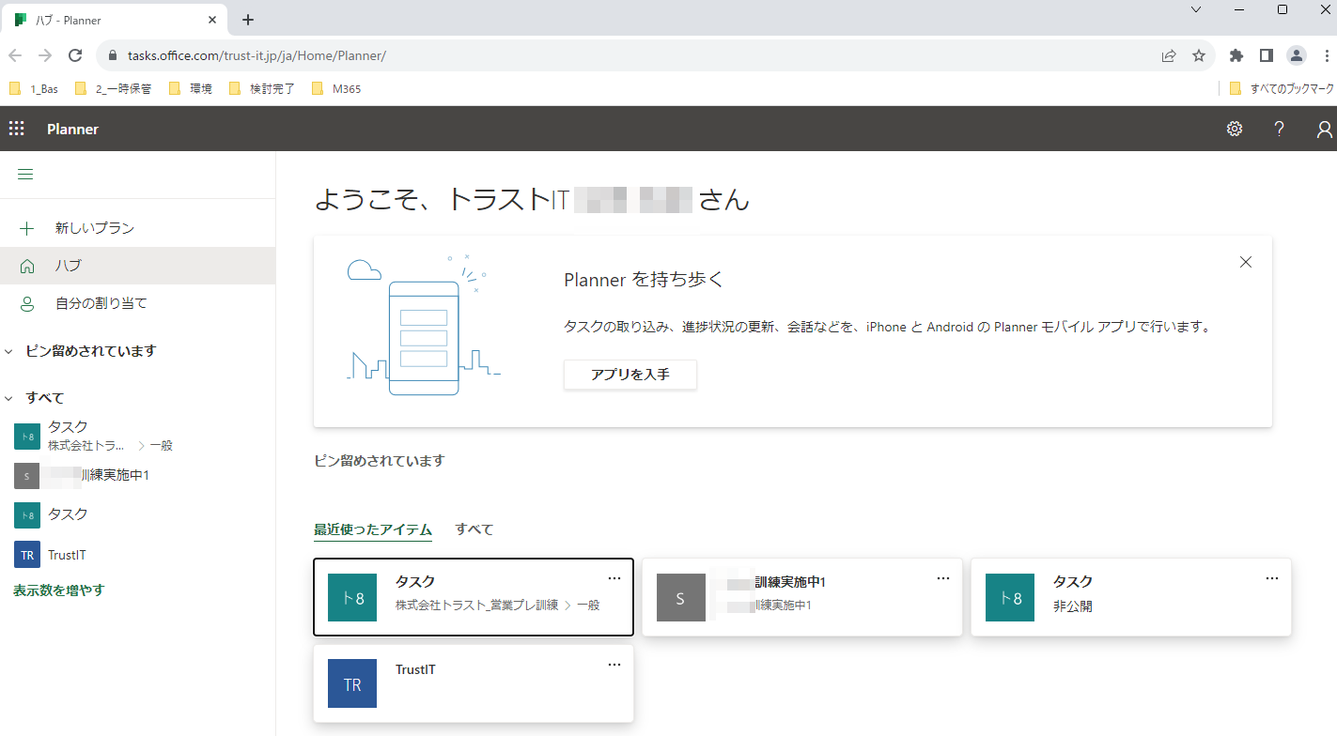Open the タスク card for 株式会社トラスト_営業プレ訓練
The height and width of the screenshot is (736, 1337).
tap(474, 597)
